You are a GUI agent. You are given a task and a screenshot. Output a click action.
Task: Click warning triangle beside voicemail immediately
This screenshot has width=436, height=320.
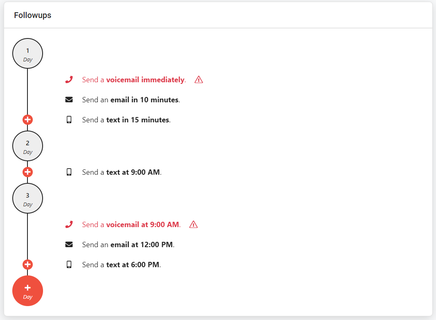coord(198,80)
